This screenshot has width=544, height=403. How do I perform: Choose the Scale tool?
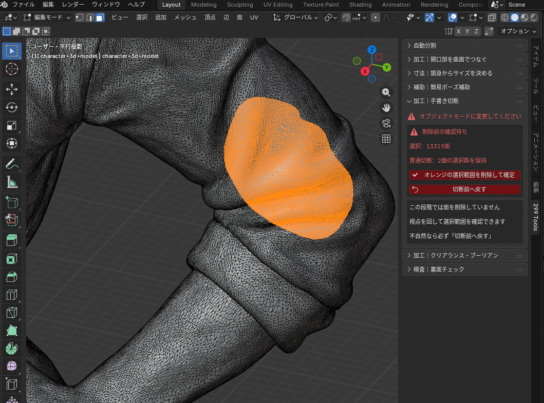(12, 125)
